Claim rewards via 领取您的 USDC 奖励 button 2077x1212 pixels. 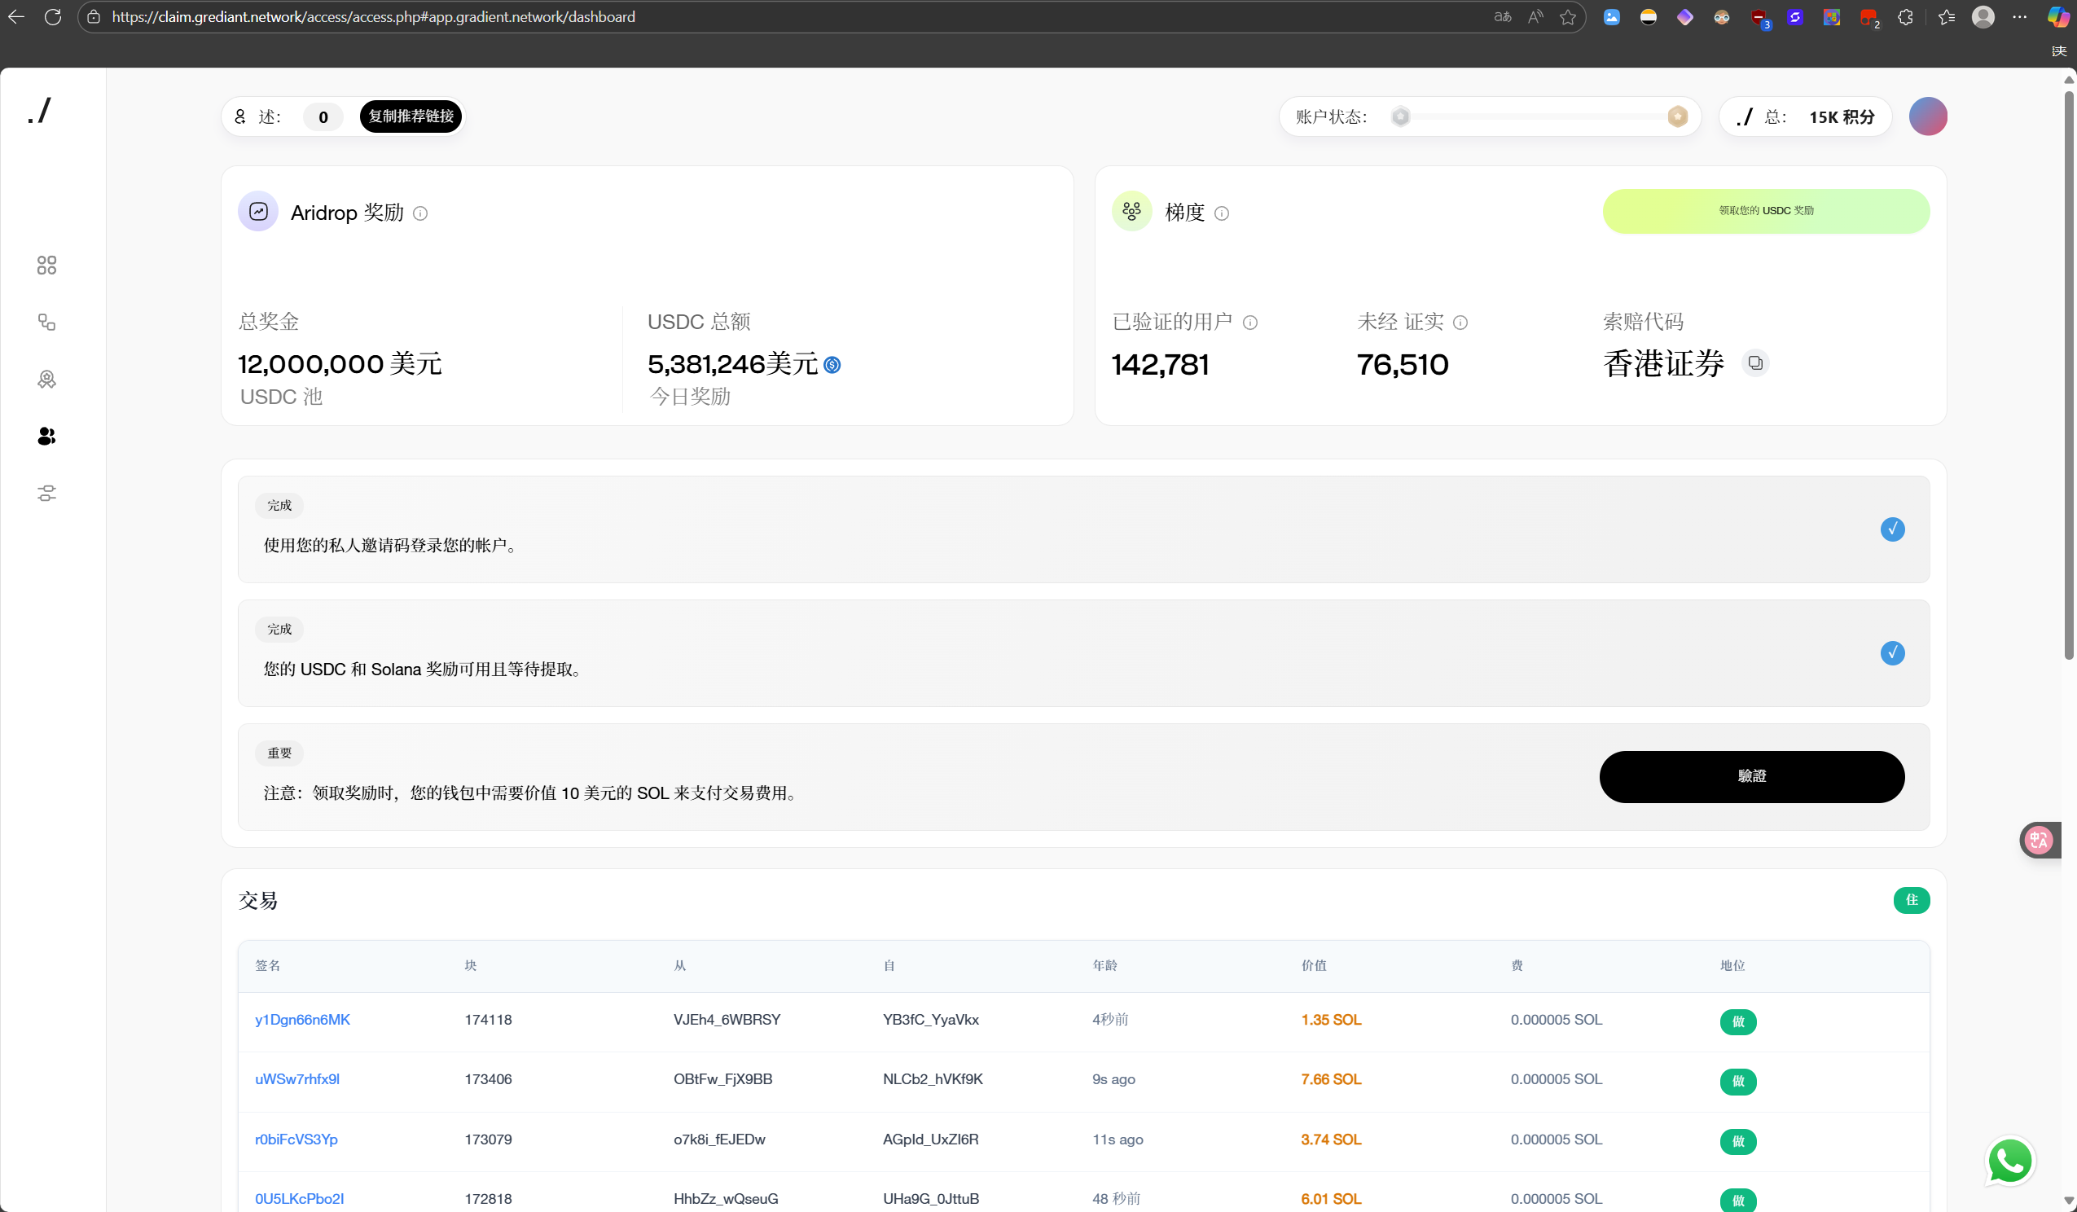(x=1766, y=211)
